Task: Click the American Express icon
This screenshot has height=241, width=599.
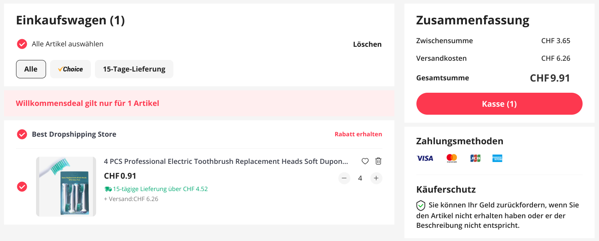Action: click(497, 158)
